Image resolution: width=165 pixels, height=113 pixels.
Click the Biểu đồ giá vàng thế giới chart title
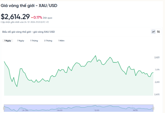point(29,32)
